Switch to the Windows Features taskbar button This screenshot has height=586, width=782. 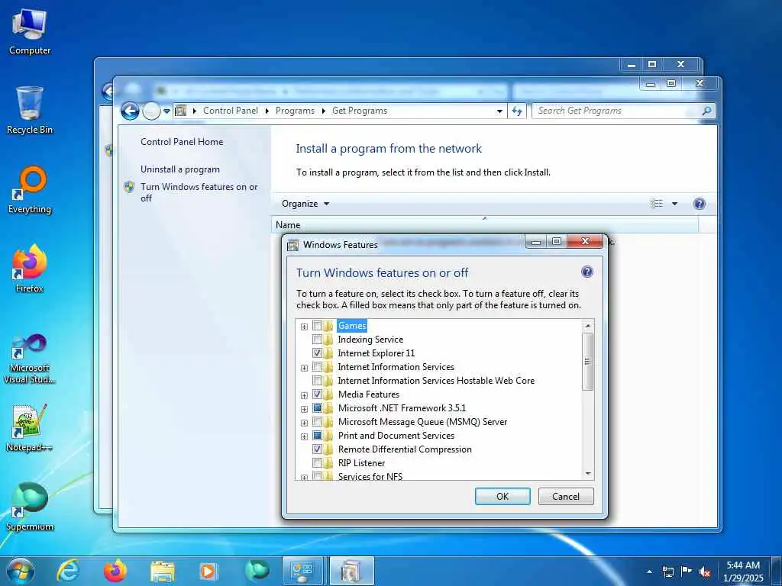[x=351, y=571]
